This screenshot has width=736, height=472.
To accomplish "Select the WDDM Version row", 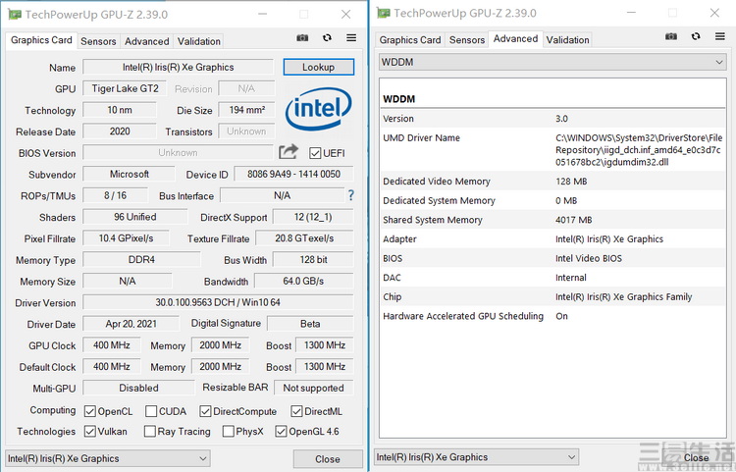I will pyautogui.click(x=552, y=118).
